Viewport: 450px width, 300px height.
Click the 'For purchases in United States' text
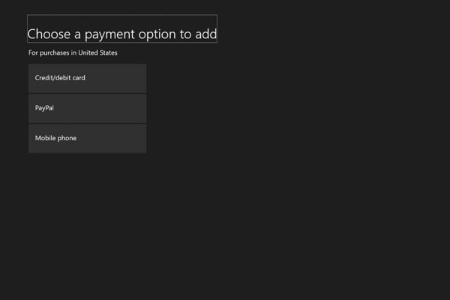[73, 52]
